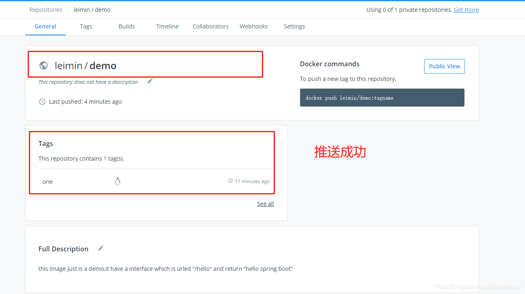This screenshot has height=294, width=525.
Task: Click the clock icon next to Last pushed
Action: point(42,102)
